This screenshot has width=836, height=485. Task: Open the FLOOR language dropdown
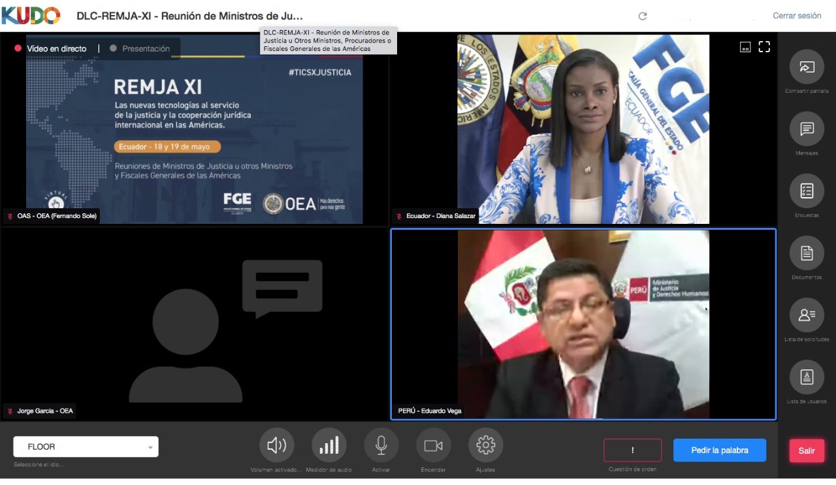click(x=86, y=446)
